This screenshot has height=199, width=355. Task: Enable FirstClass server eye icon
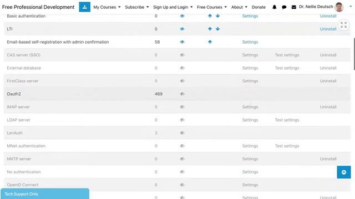(182, 81)
